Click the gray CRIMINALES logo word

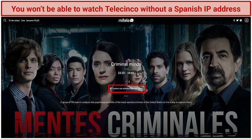pyautogui.click(x=173, y=123)
